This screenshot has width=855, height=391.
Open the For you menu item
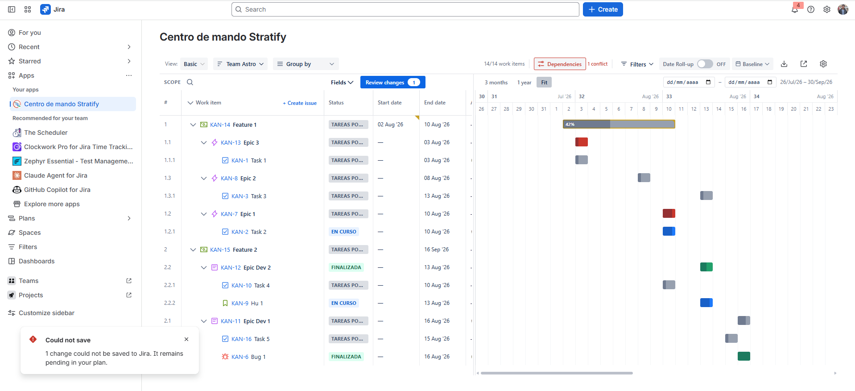pyautogui.click(x=30, y=33)
